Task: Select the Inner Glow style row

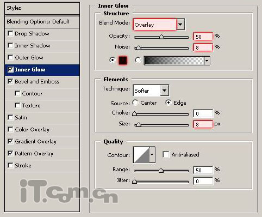Action: click(42, 70)
